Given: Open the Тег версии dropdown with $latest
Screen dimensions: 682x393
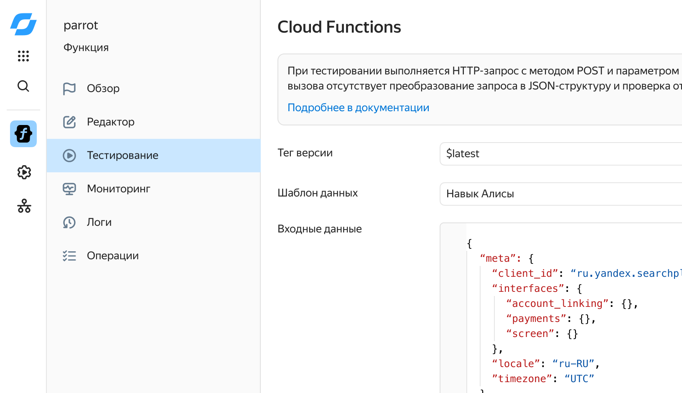Looking at the screenshot, I should tap(560, 154).
